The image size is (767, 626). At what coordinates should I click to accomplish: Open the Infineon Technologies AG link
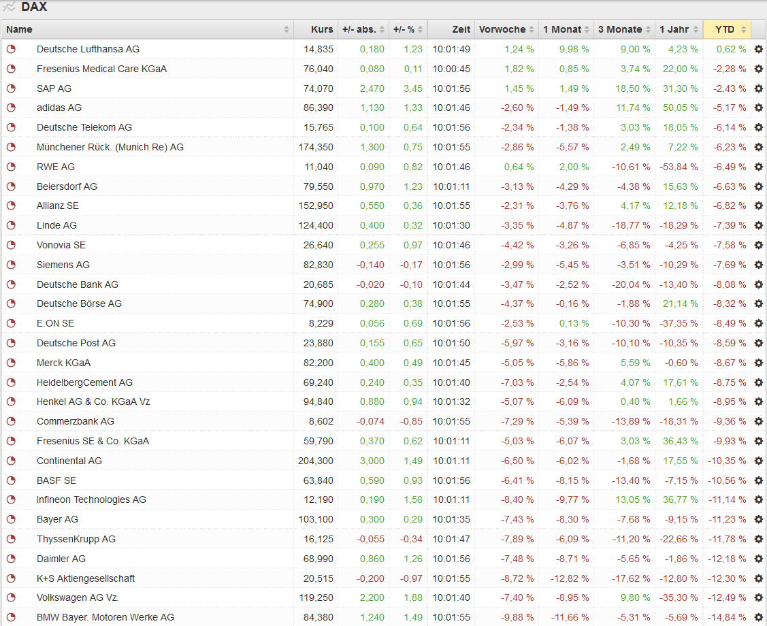coord(91,500)
